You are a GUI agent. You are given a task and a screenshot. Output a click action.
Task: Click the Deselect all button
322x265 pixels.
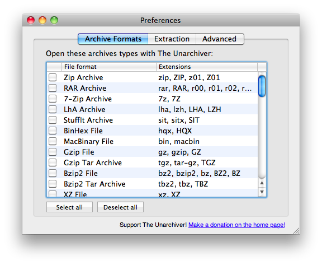click(x=120, y=207)
